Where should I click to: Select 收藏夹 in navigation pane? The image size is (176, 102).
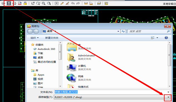click(x=37, y=45)
